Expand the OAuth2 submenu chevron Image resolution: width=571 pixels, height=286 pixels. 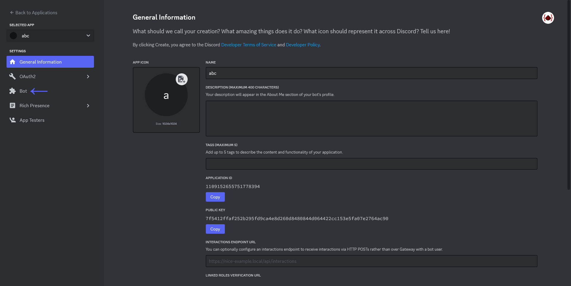(x=88, y=76)
